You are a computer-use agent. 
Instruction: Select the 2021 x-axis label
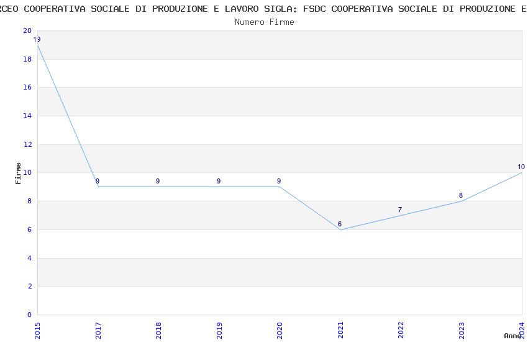coord(340,331)
